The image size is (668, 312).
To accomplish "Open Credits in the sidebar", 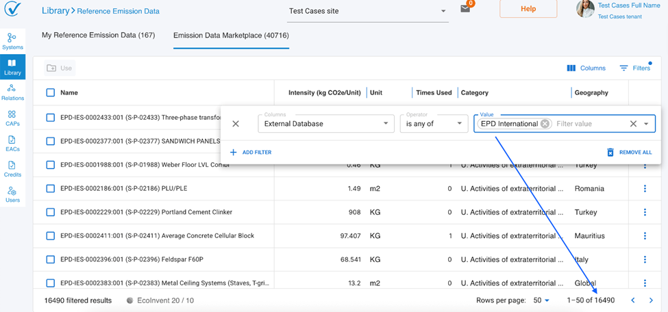I will click(x=12, y=169).
